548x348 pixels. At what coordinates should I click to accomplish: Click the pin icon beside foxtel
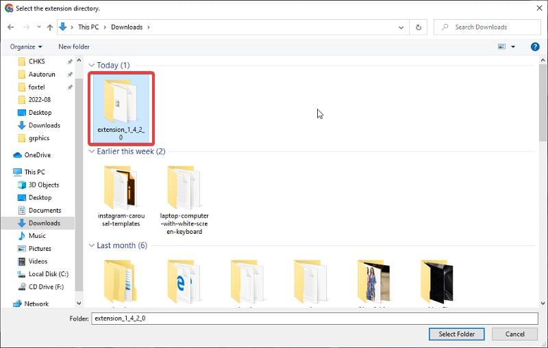coord(70,88)
